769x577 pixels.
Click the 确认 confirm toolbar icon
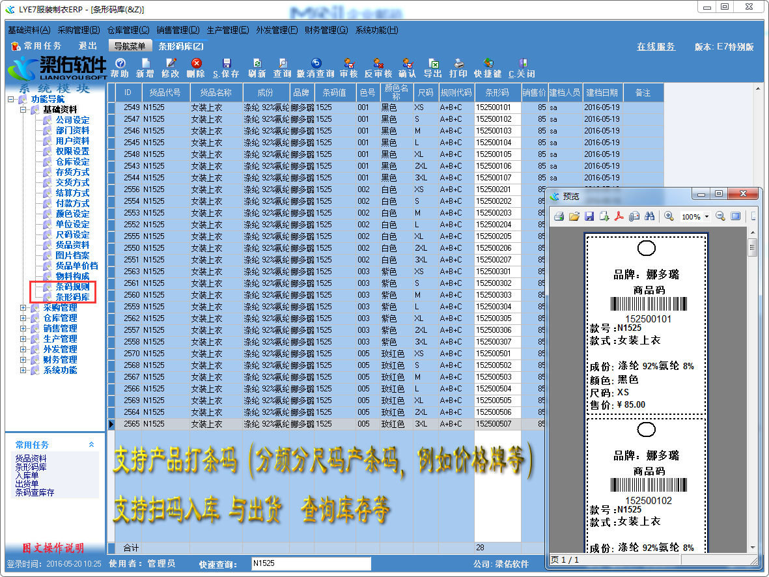(407, 63)
